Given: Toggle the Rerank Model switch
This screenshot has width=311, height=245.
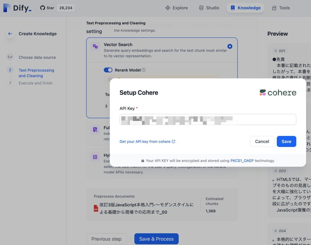Looking at the screenshot, I should [x=108, y=70].
